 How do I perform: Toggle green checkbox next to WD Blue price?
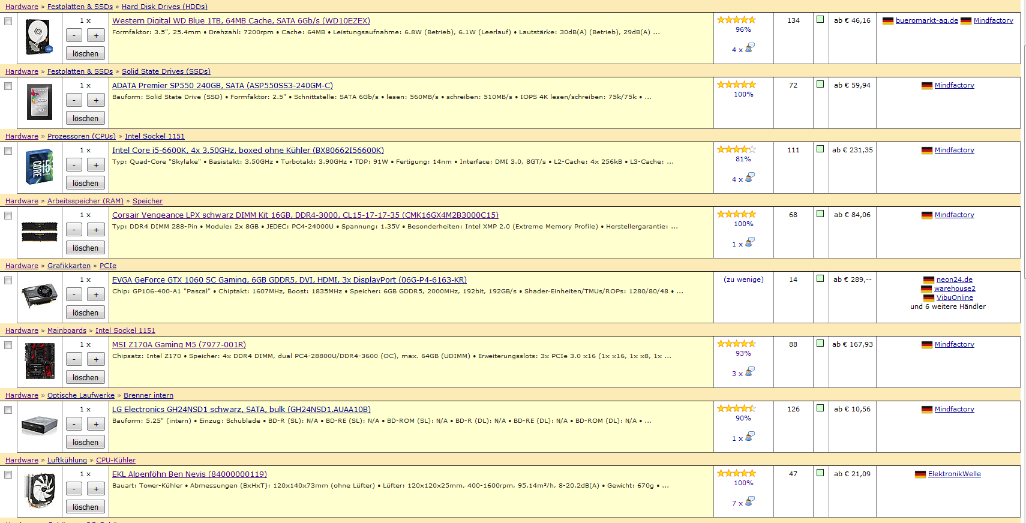click(x=820, y=19)
